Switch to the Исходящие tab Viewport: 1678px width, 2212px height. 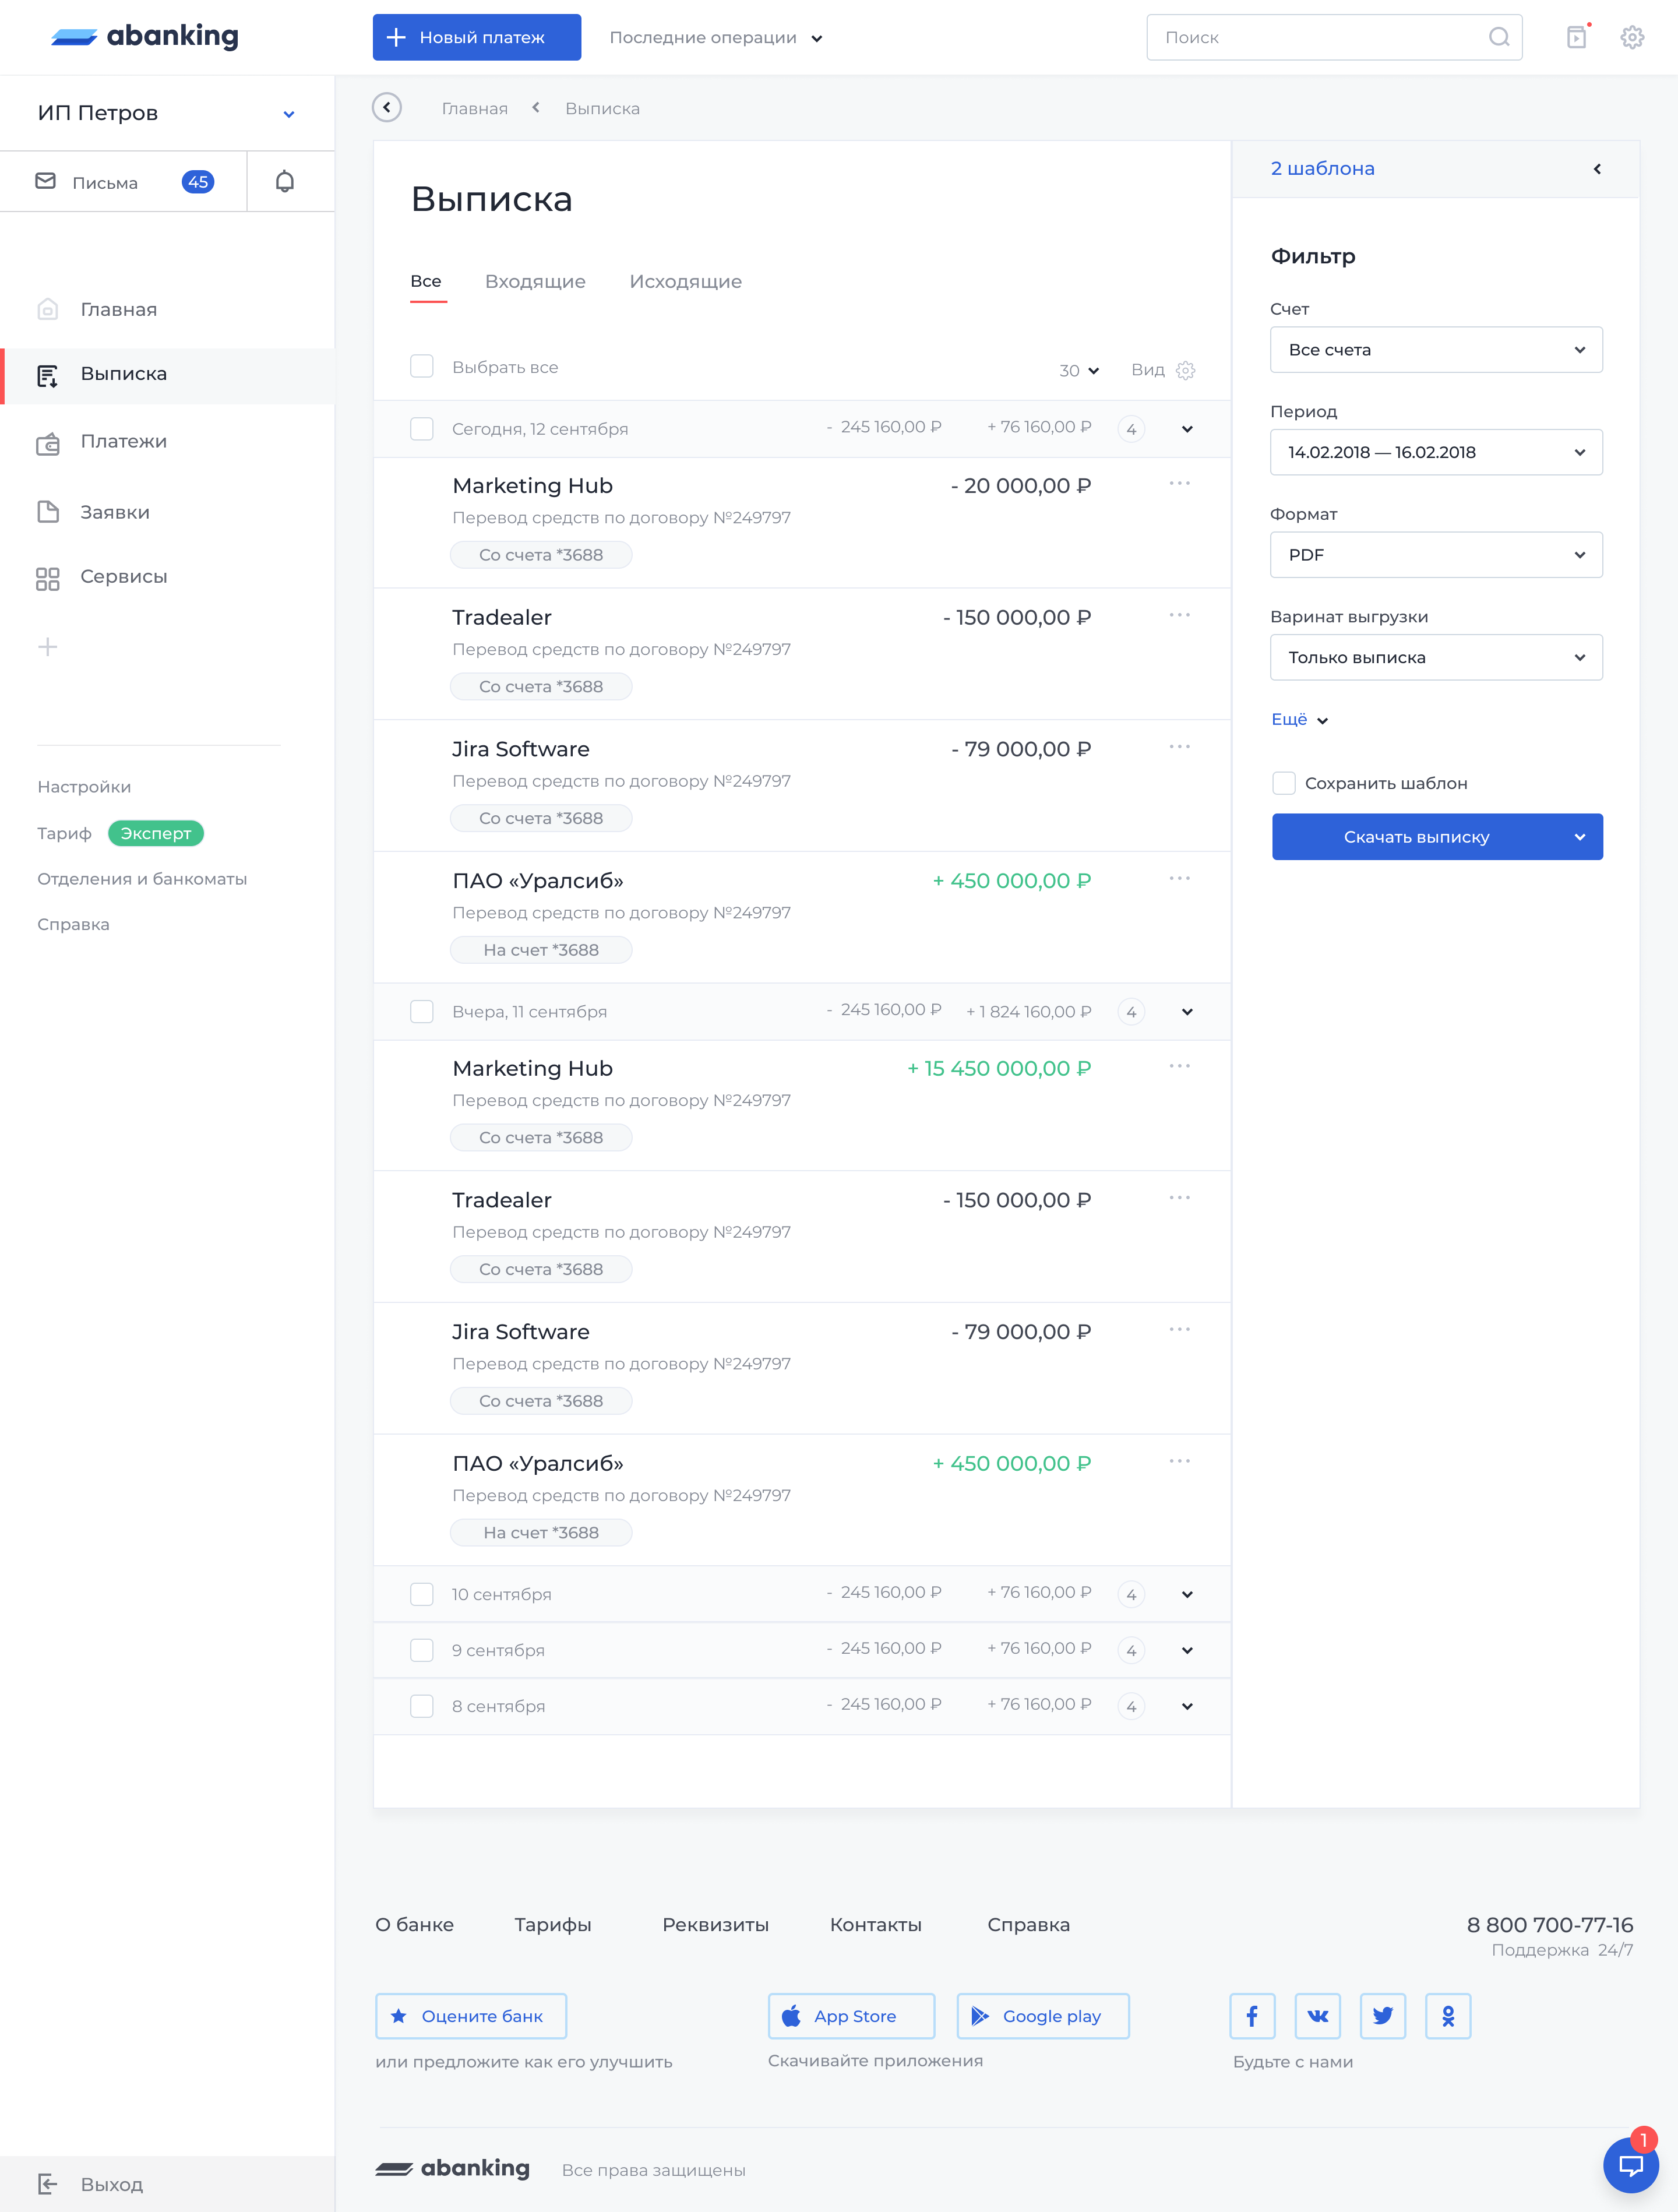pos(685,282)
